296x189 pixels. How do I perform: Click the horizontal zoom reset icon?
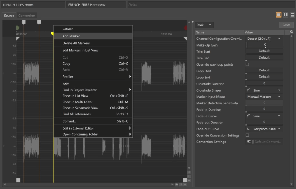181,185
